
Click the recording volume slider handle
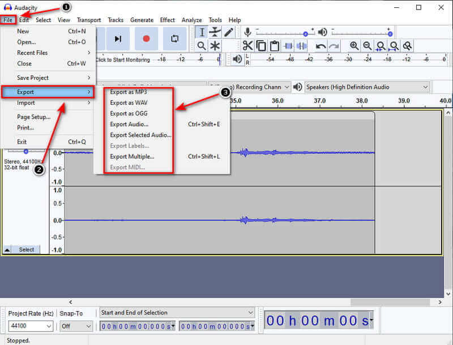coord(305,34)
